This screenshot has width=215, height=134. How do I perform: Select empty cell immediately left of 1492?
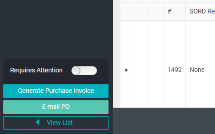[156, 64]
